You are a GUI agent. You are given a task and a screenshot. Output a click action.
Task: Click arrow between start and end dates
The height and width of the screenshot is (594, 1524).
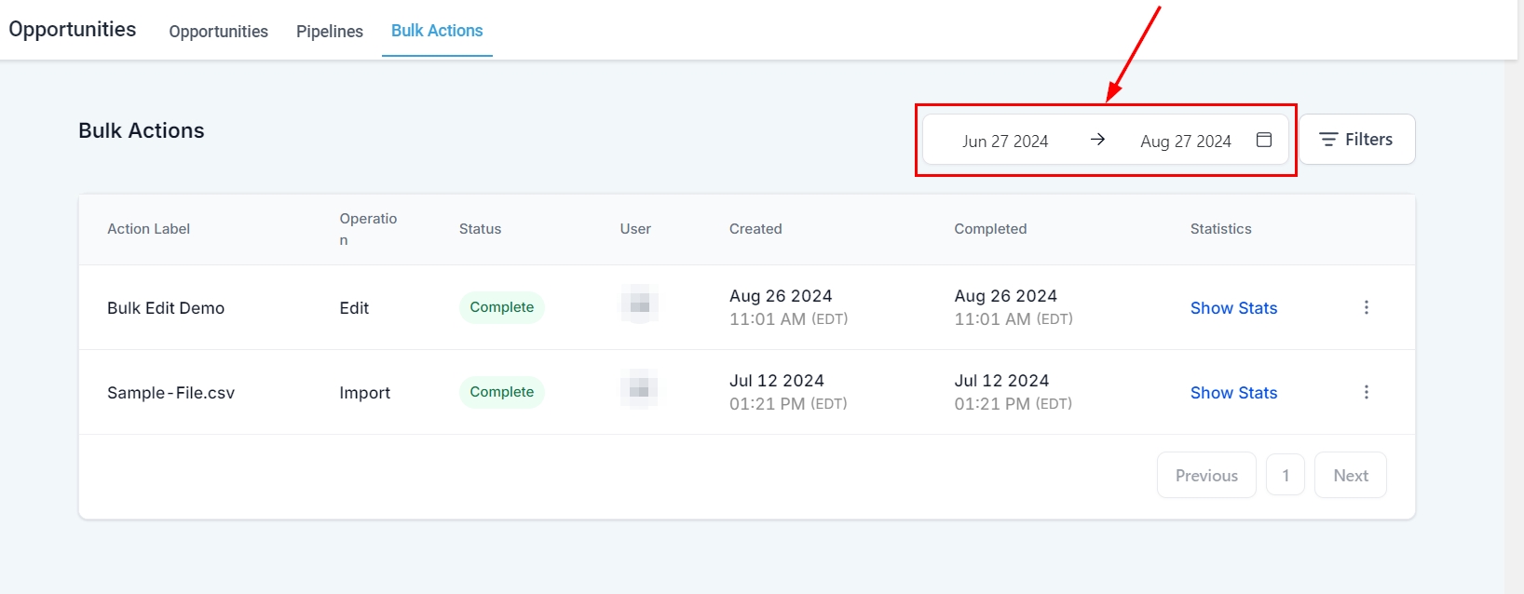(x=1097, y=140)
